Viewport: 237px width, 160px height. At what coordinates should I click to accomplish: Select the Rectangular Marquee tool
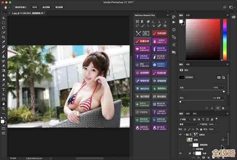[3, 23]
